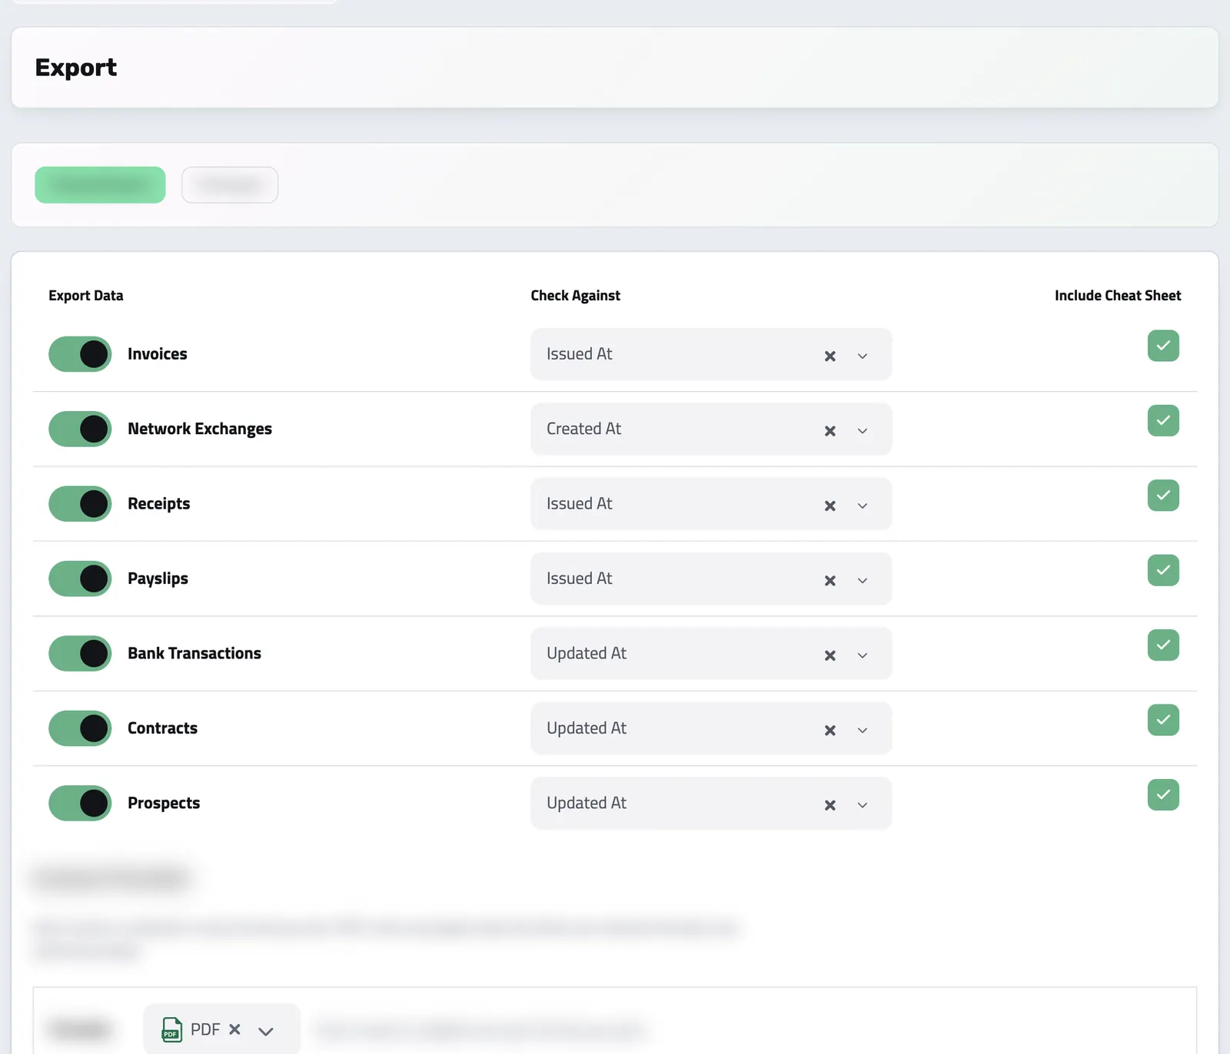Expand the Contracts Check Against dropdown arrow
Viewport: 1230px width, 1054px height.
pos(863,731)
